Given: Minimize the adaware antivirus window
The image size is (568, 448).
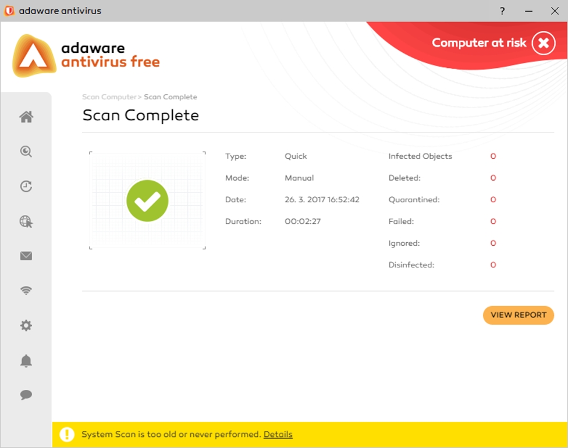Looking at the screenshot, I should click(529, 11).
